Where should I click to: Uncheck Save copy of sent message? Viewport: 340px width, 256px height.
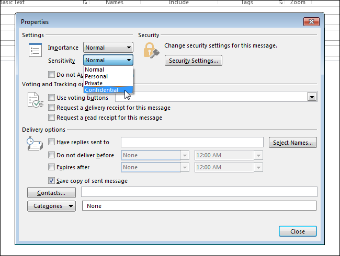click(51, 181)
